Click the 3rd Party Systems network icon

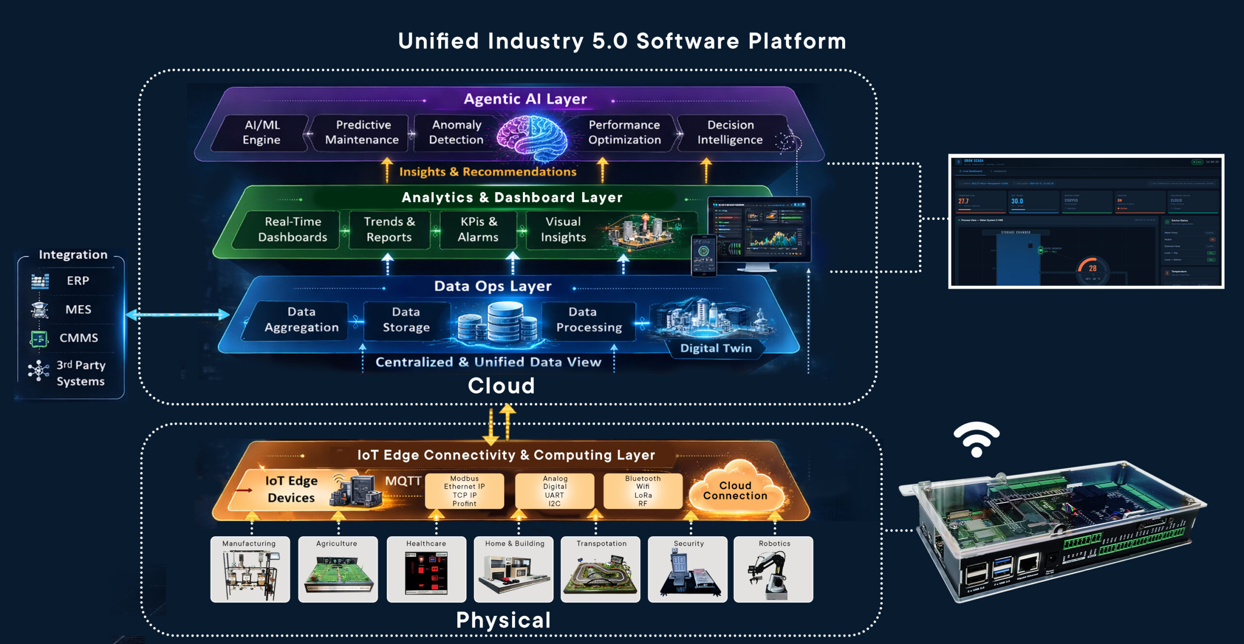39,371
